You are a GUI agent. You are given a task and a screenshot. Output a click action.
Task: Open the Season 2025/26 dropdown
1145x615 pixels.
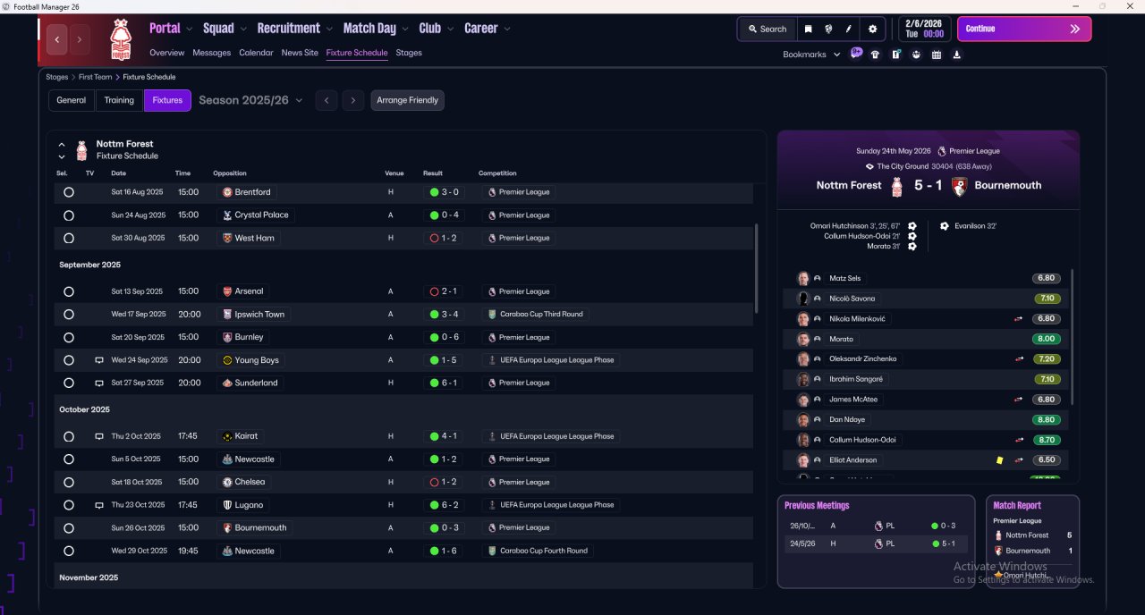tap(250, 100)
